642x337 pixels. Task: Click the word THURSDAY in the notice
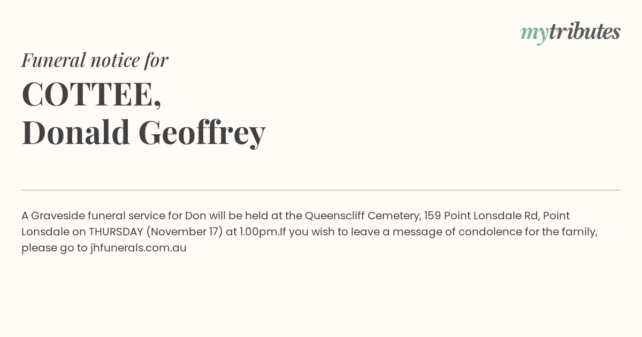(116, 232)
